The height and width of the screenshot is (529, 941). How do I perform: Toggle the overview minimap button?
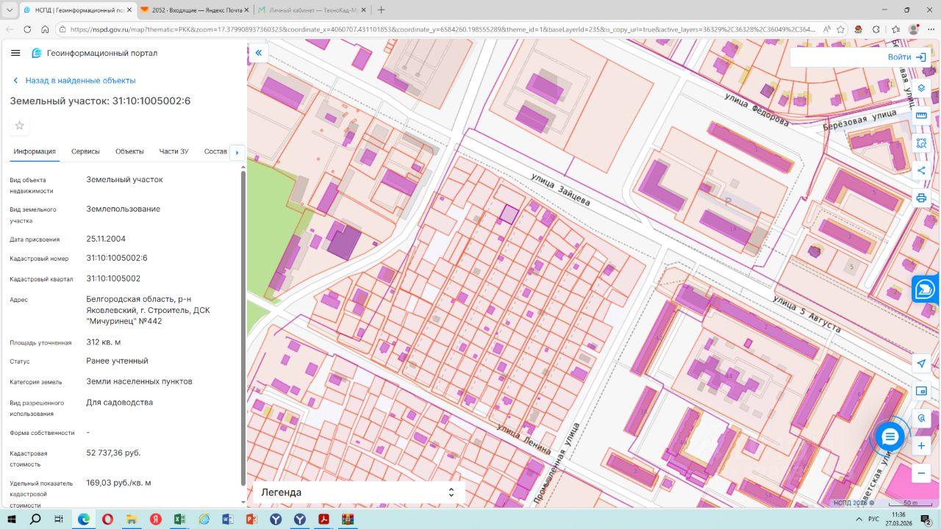921,391
